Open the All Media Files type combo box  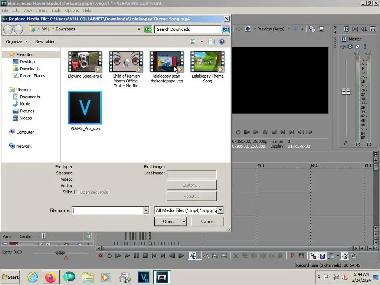tap(189, 210)
